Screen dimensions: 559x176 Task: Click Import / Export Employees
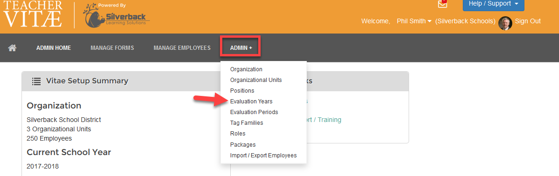click(263, 156)
